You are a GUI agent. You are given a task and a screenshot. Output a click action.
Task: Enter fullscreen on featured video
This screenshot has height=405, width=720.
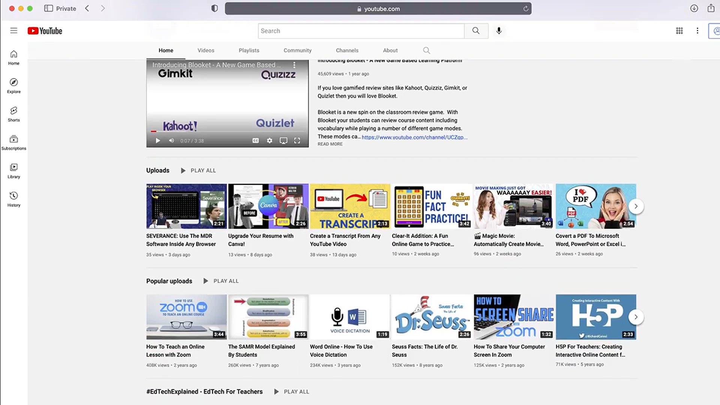297,141
